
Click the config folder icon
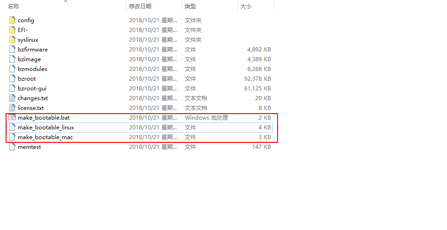[x=13, y=20]
